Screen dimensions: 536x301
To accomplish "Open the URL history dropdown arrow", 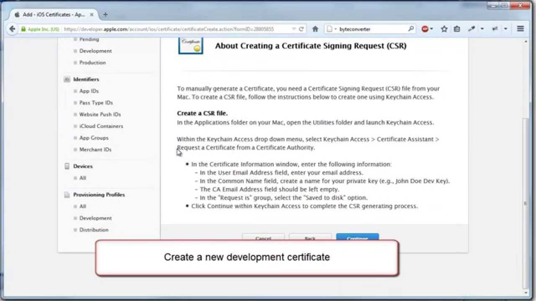I will pyautogui.click(x=294, y=29).
